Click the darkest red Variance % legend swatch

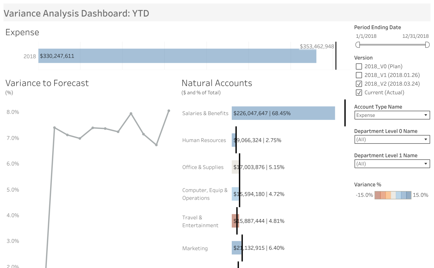377,195
